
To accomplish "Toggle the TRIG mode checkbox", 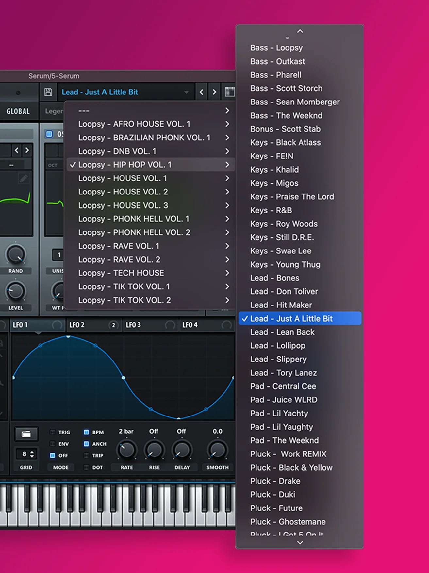I will pos(52,432).
